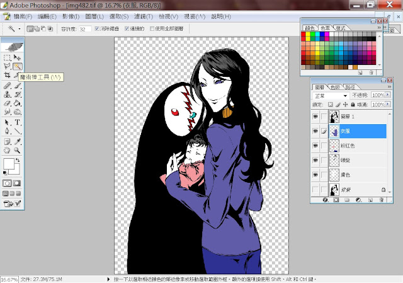Switch to standard screen mode

click(x=6, y=193)
